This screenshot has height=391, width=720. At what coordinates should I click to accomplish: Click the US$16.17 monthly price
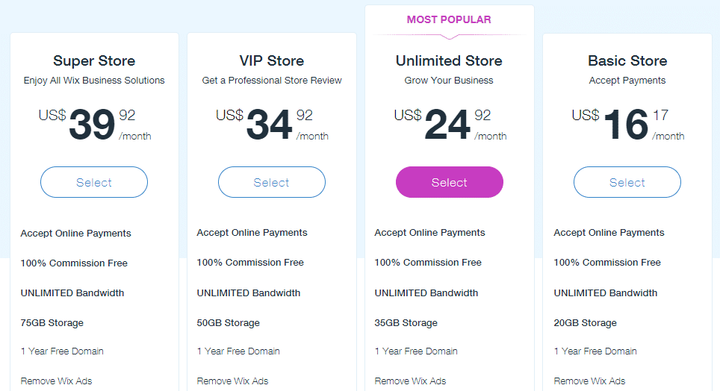coord(626,124)
